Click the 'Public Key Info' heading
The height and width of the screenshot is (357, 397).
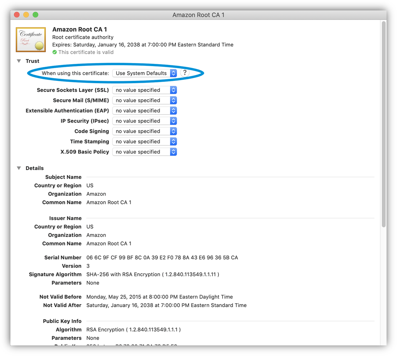pyautogui.click(x=62, y=321)
